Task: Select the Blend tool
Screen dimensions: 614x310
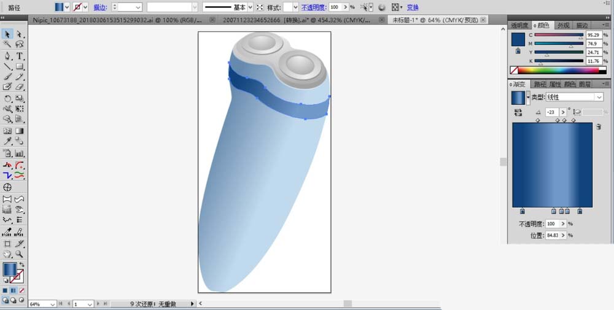Action: click(x=19, y=141)
